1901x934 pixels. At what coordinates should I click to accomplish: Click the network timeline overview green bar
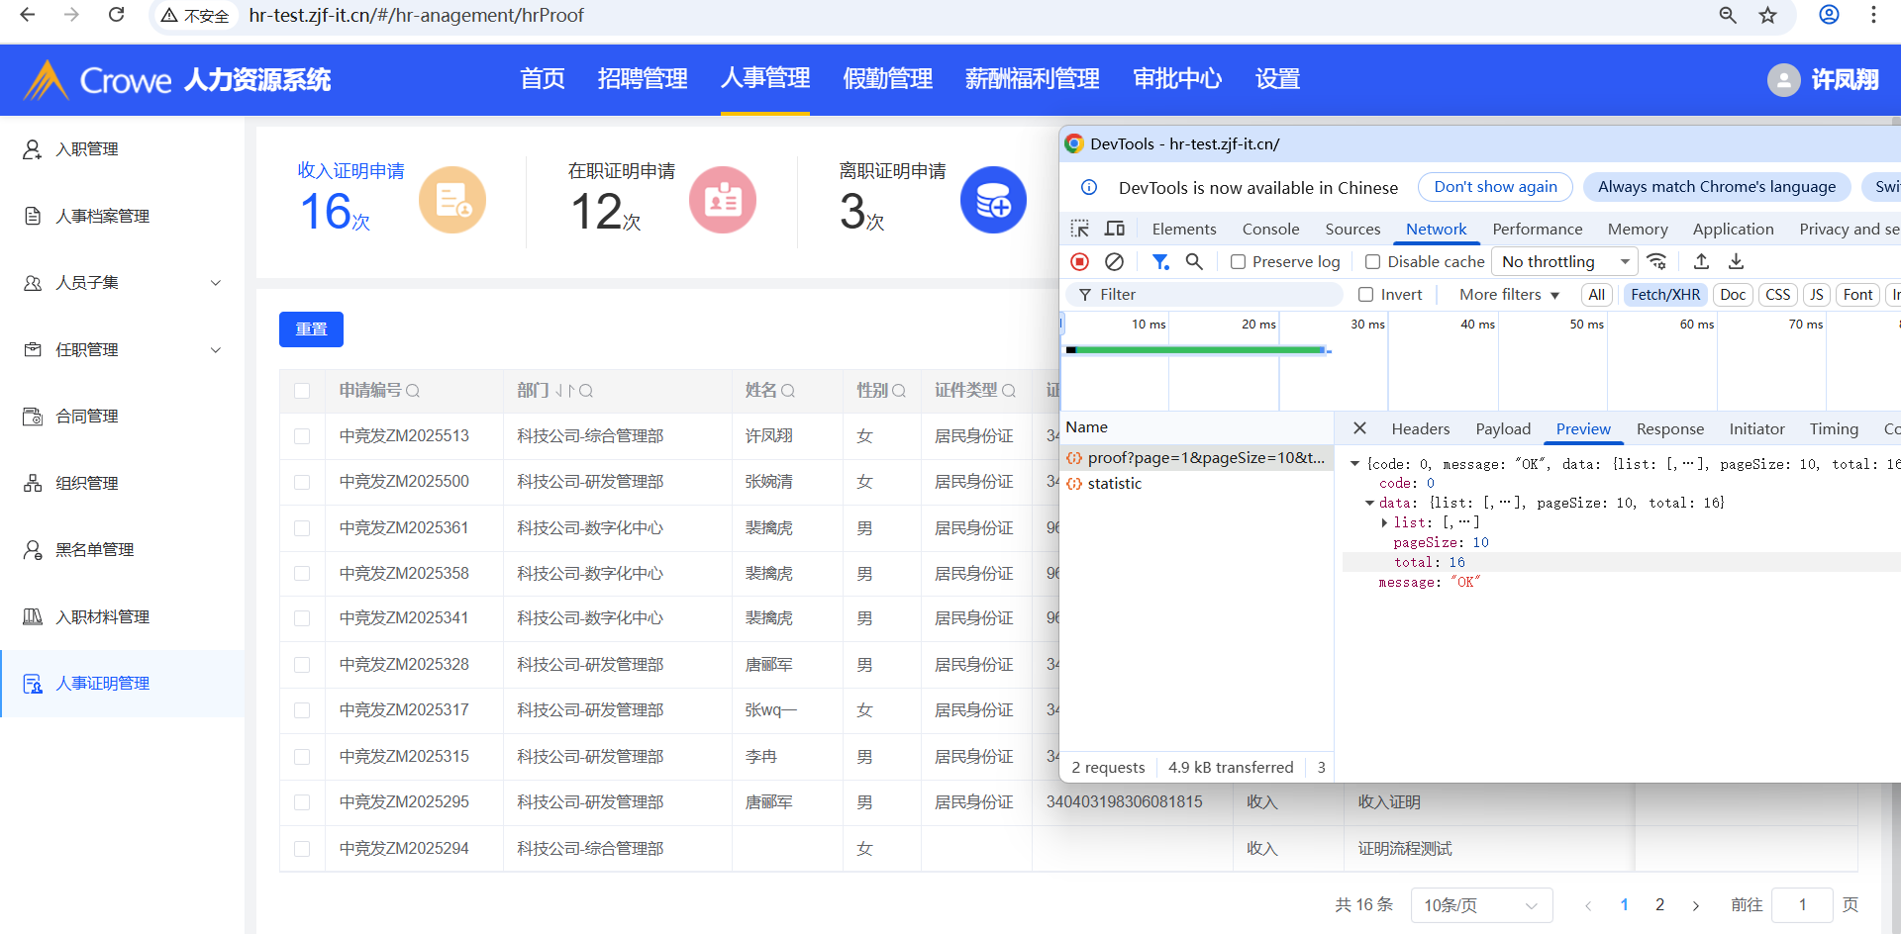[1196, 350]
